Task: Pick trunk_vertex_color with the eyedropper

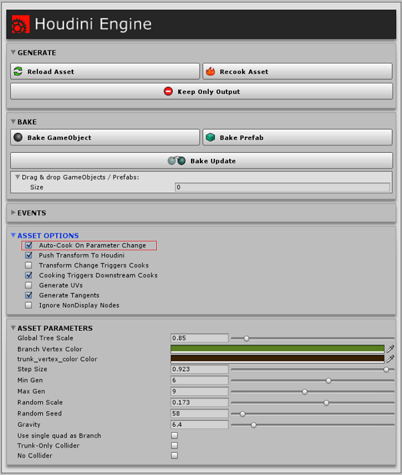Action: pos(390,359)
